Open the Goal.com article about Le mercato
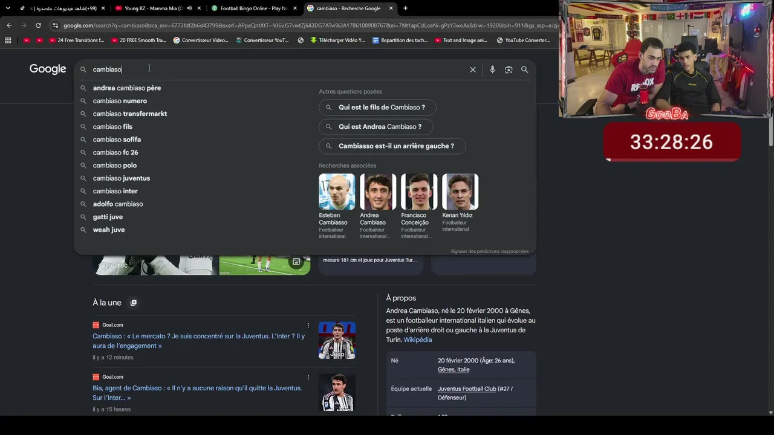This screenshot has width=774, height=435. (x=198, y=341)
